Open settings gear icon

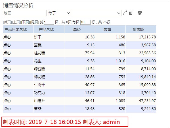[140, 13]
